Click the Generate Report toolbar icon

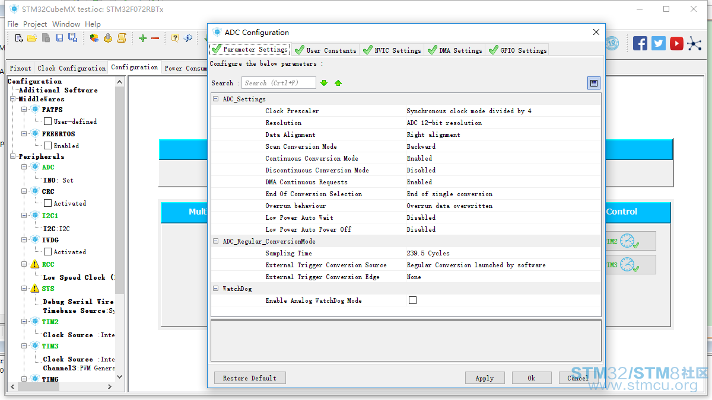coord(94,38)
